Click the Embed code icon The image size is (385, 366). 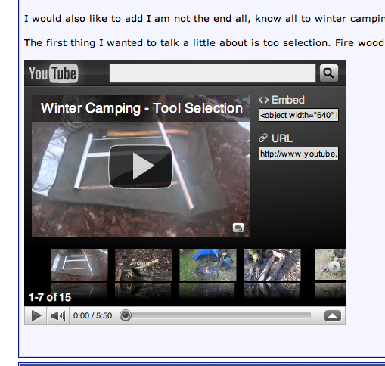pyautogui.click(x=263, y=100)
